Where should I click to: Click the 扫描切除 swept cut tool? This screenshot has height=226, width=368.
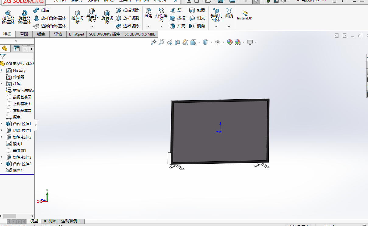click(128, 10)
